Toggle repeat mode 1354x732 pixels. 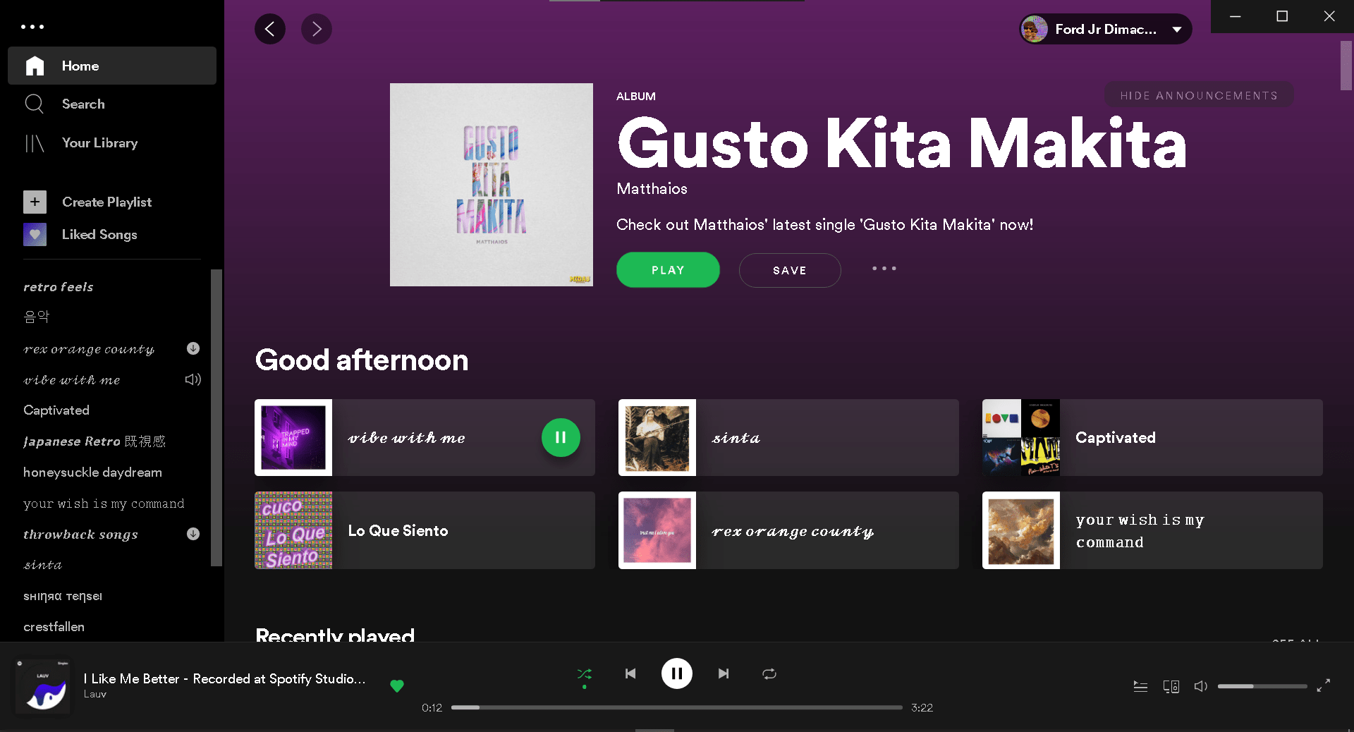[769, 673]
